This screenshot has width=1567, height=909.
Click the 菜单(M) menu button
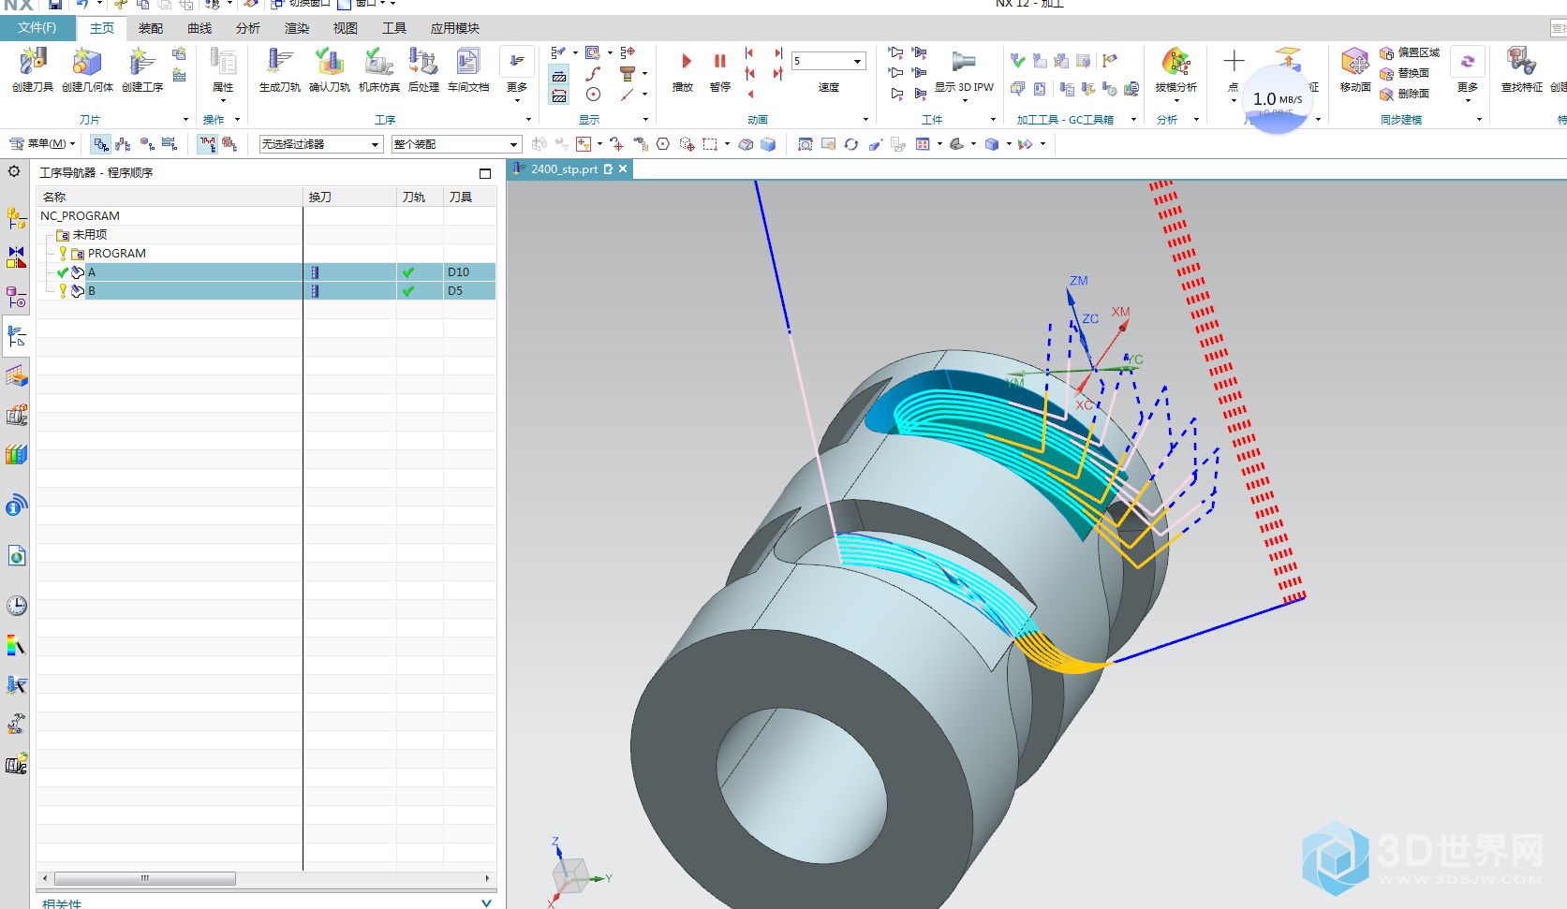pyautogui.click(x=43, y=144)
